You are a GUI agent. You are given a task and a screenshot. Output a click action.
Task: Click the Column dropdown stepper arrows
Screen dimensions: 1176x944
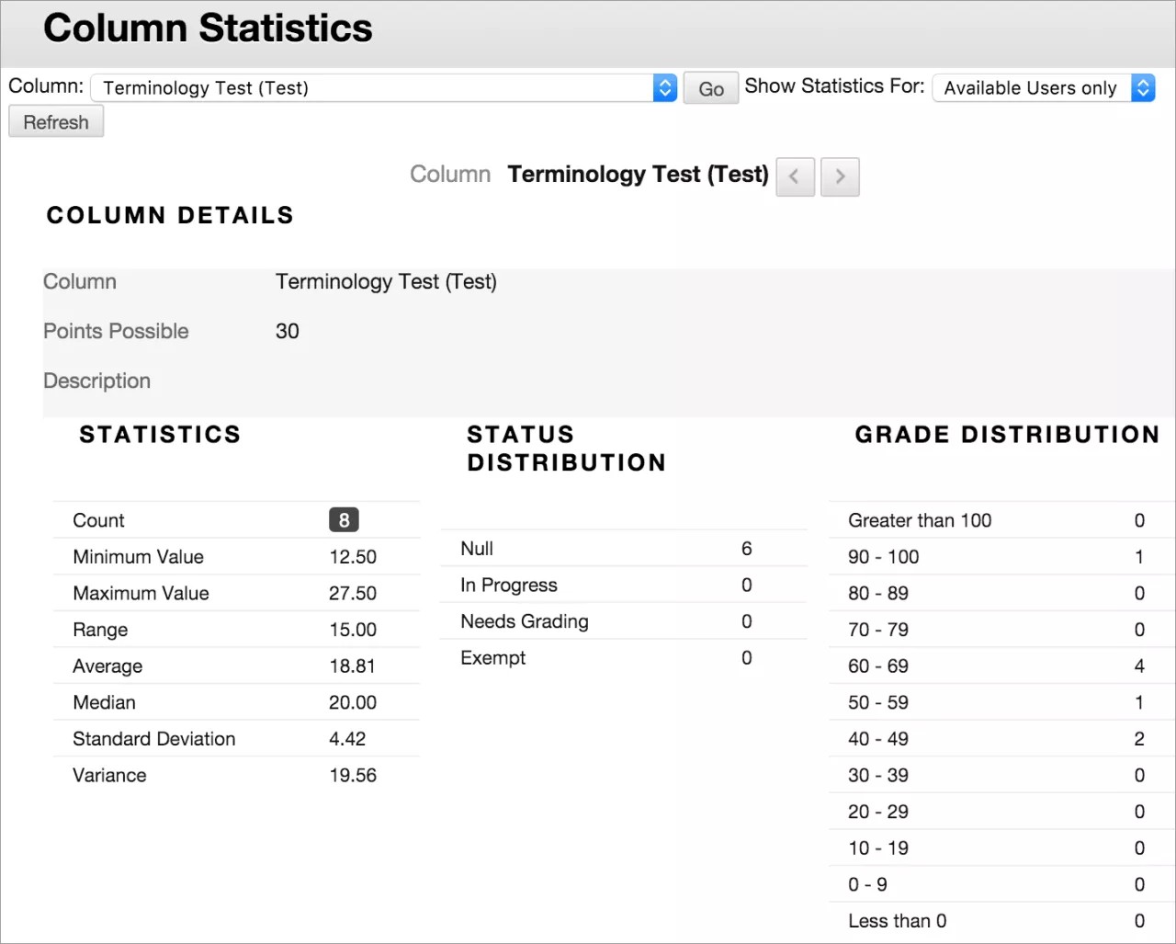click(x=664, y=87)
